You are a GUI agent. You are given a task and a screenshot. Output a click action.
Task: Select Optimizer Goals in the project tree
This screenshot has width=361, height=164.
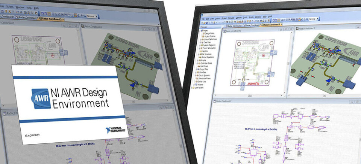(x=205, y=63)
